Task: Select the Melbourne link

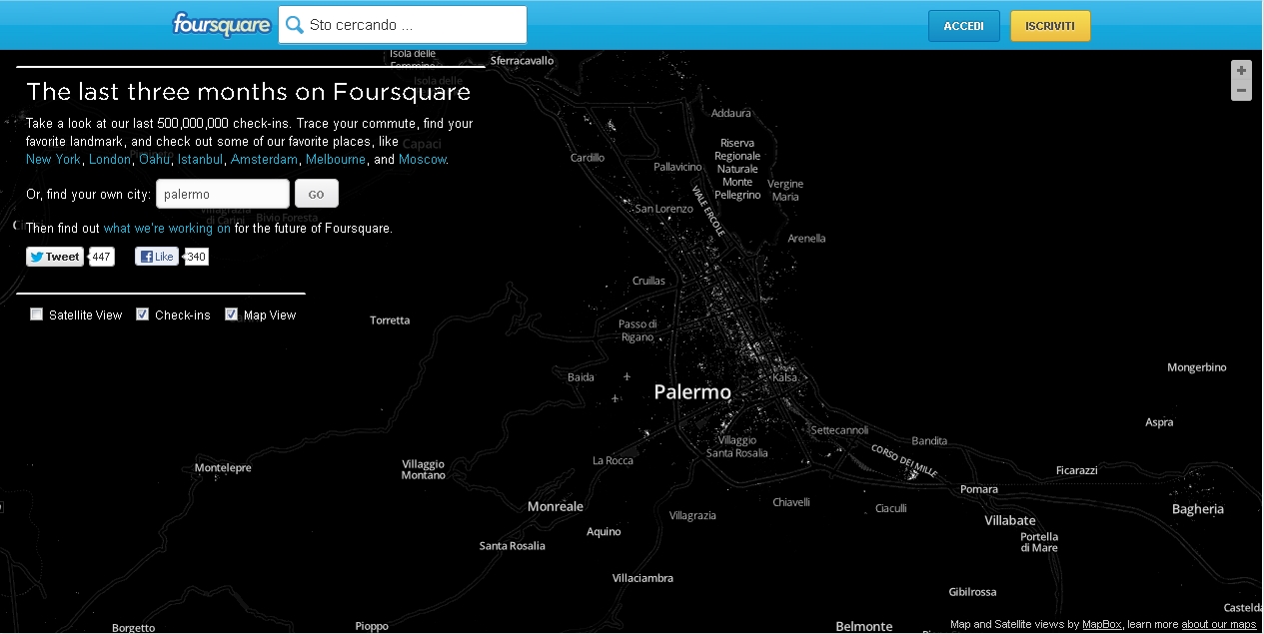Action: click(336, 160)
